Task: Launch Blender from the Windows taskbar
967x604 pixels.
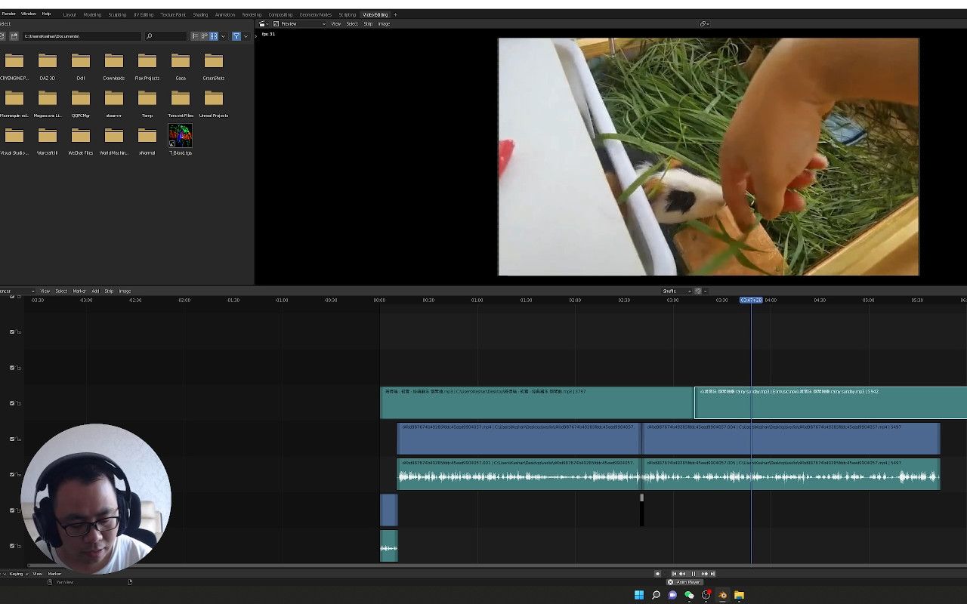Action: click(723, 596)
